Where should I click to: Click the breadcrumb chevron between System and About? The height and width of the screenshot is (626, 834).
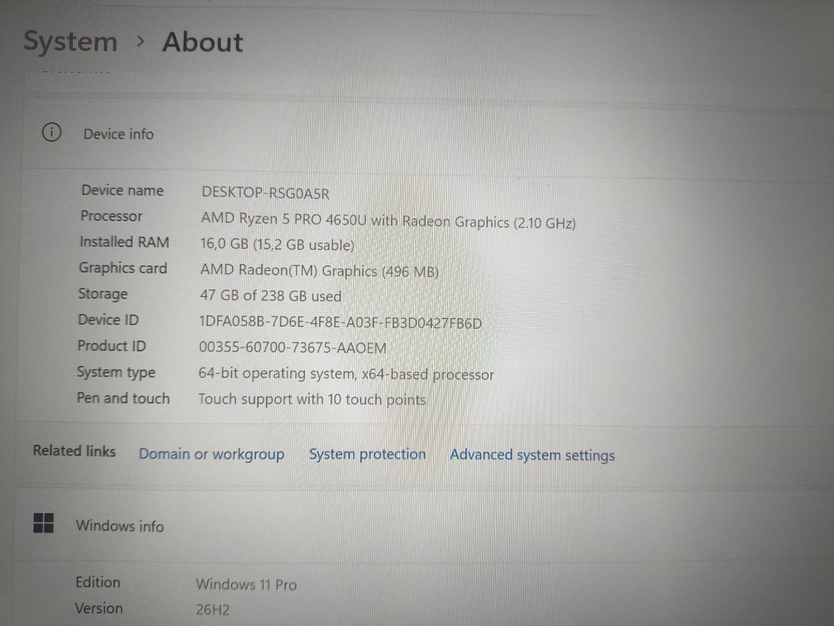tap(140, 42)
